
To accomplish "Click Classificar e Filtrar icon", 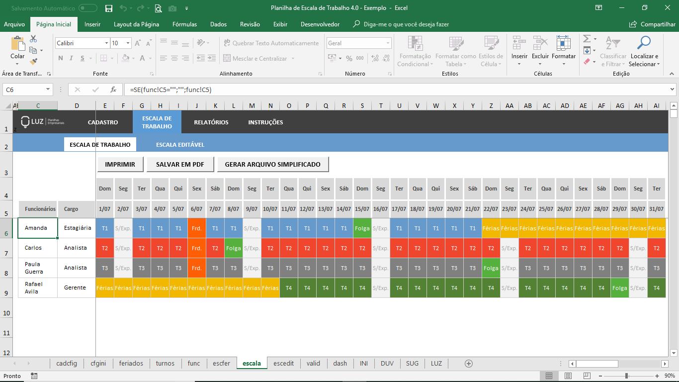I will pyautogui.click(x=613, y=43).
